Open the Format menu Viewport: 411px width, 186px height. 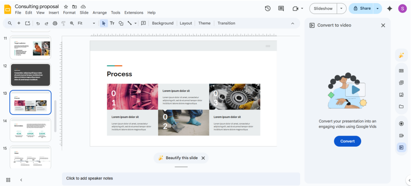coord(69,12)
